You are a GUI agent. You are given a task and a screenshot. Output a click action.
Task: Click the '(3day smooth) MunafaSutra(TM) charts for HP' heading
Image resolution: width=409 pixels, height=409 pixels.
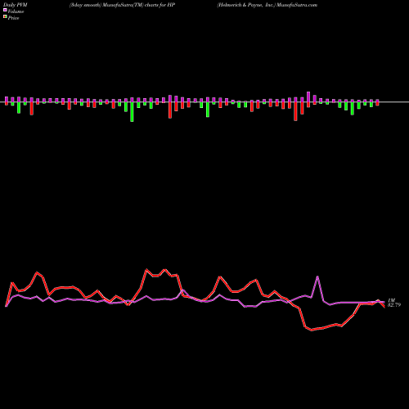point(122,5)
